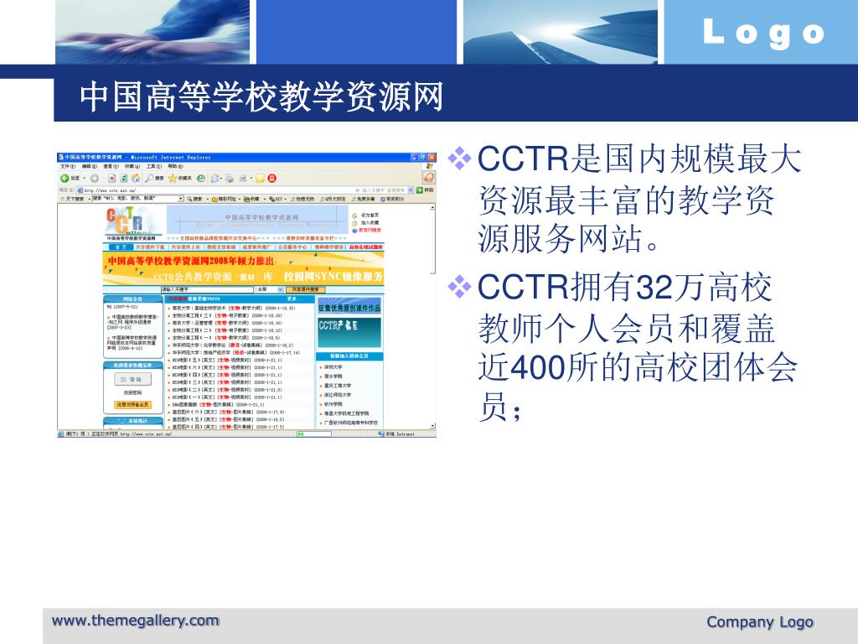Click the www.themegallery.com footer text
The width and height of the screenshot is (858, 644).
pyautogui.click(x=135, y=621)
